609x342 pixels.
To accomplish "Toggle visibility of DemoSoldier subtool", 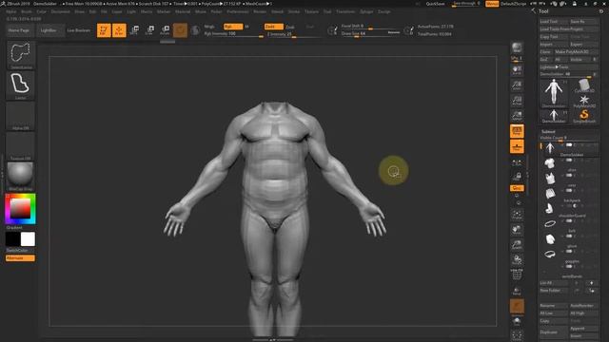I will pyautogui.click(x=569, y=145).
